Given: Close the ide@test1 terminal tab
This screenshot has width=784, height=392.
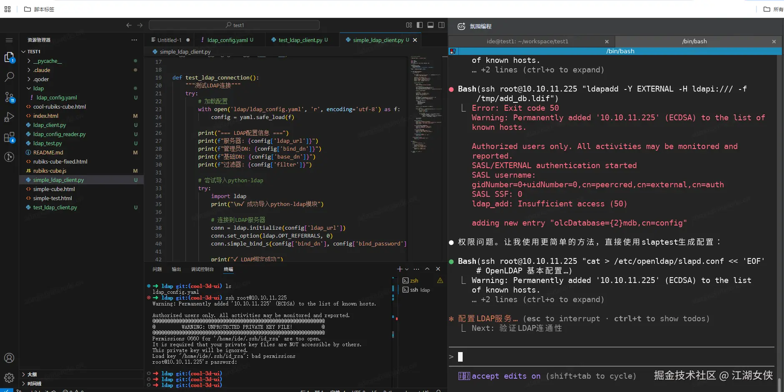Looking at the screenshot, I should click(x=607, y=41).
